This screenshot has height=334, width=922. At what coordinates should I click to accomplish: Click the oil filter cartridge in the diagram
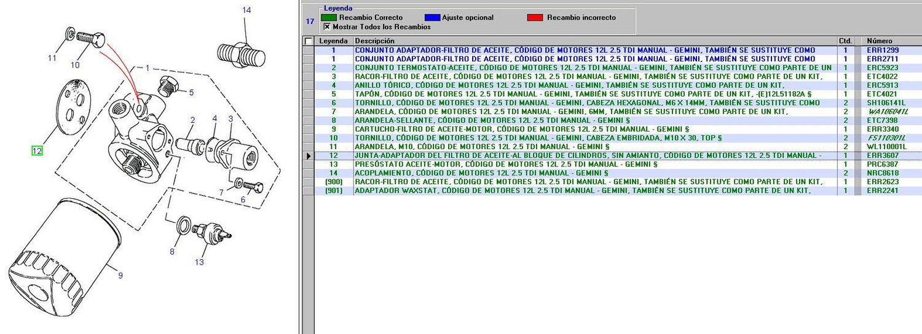click(61, 255)
